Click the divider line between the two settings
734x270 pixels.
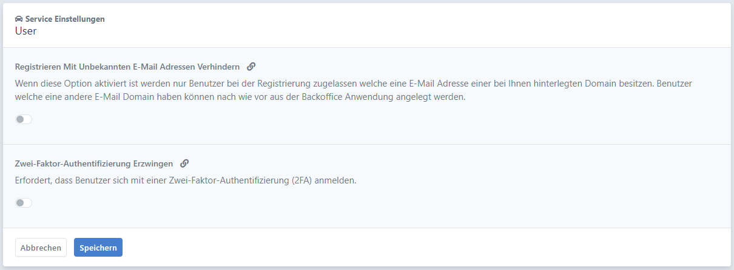tap(367, 144)
